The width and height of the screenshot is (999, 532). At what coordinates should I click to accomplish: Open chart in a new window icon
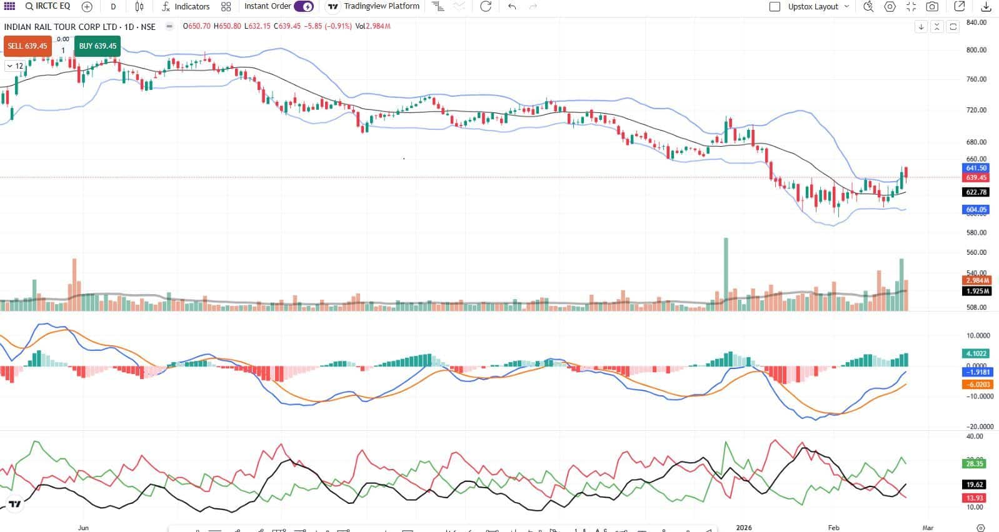pos(960,6)
